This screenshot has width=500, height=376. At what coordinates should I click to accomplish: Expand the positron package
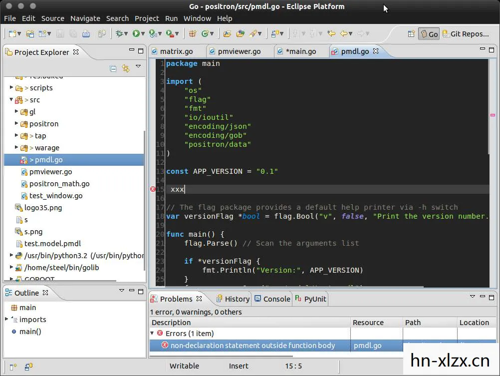pos(16,123)
